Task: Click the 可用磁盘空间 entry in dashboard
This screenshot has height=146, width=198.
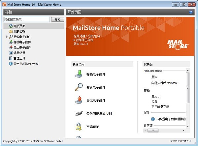Action: tap(160, 107)
